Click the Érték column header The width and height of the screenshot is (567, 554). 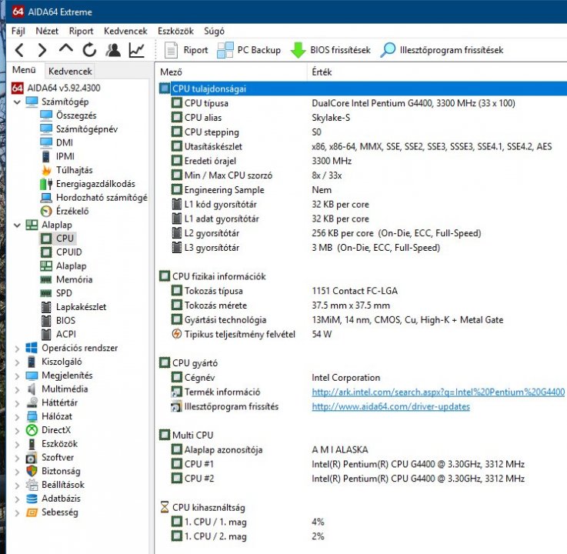tap(437, 72)
